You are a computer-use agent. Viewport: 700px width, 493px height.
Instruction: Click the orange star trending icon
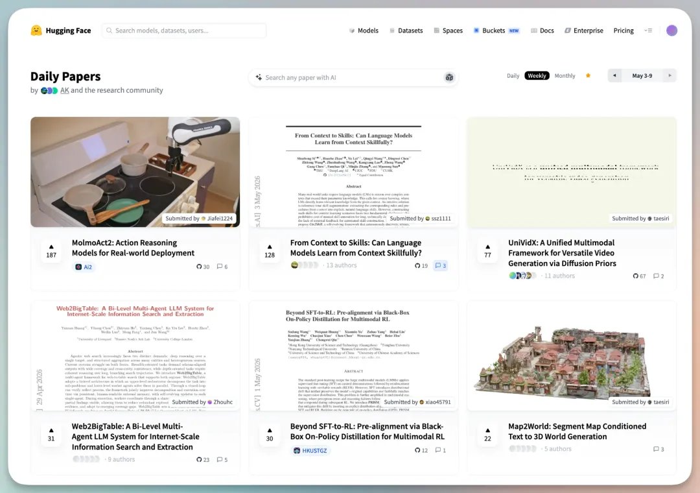pyautogui.click(x=588, y=75)
